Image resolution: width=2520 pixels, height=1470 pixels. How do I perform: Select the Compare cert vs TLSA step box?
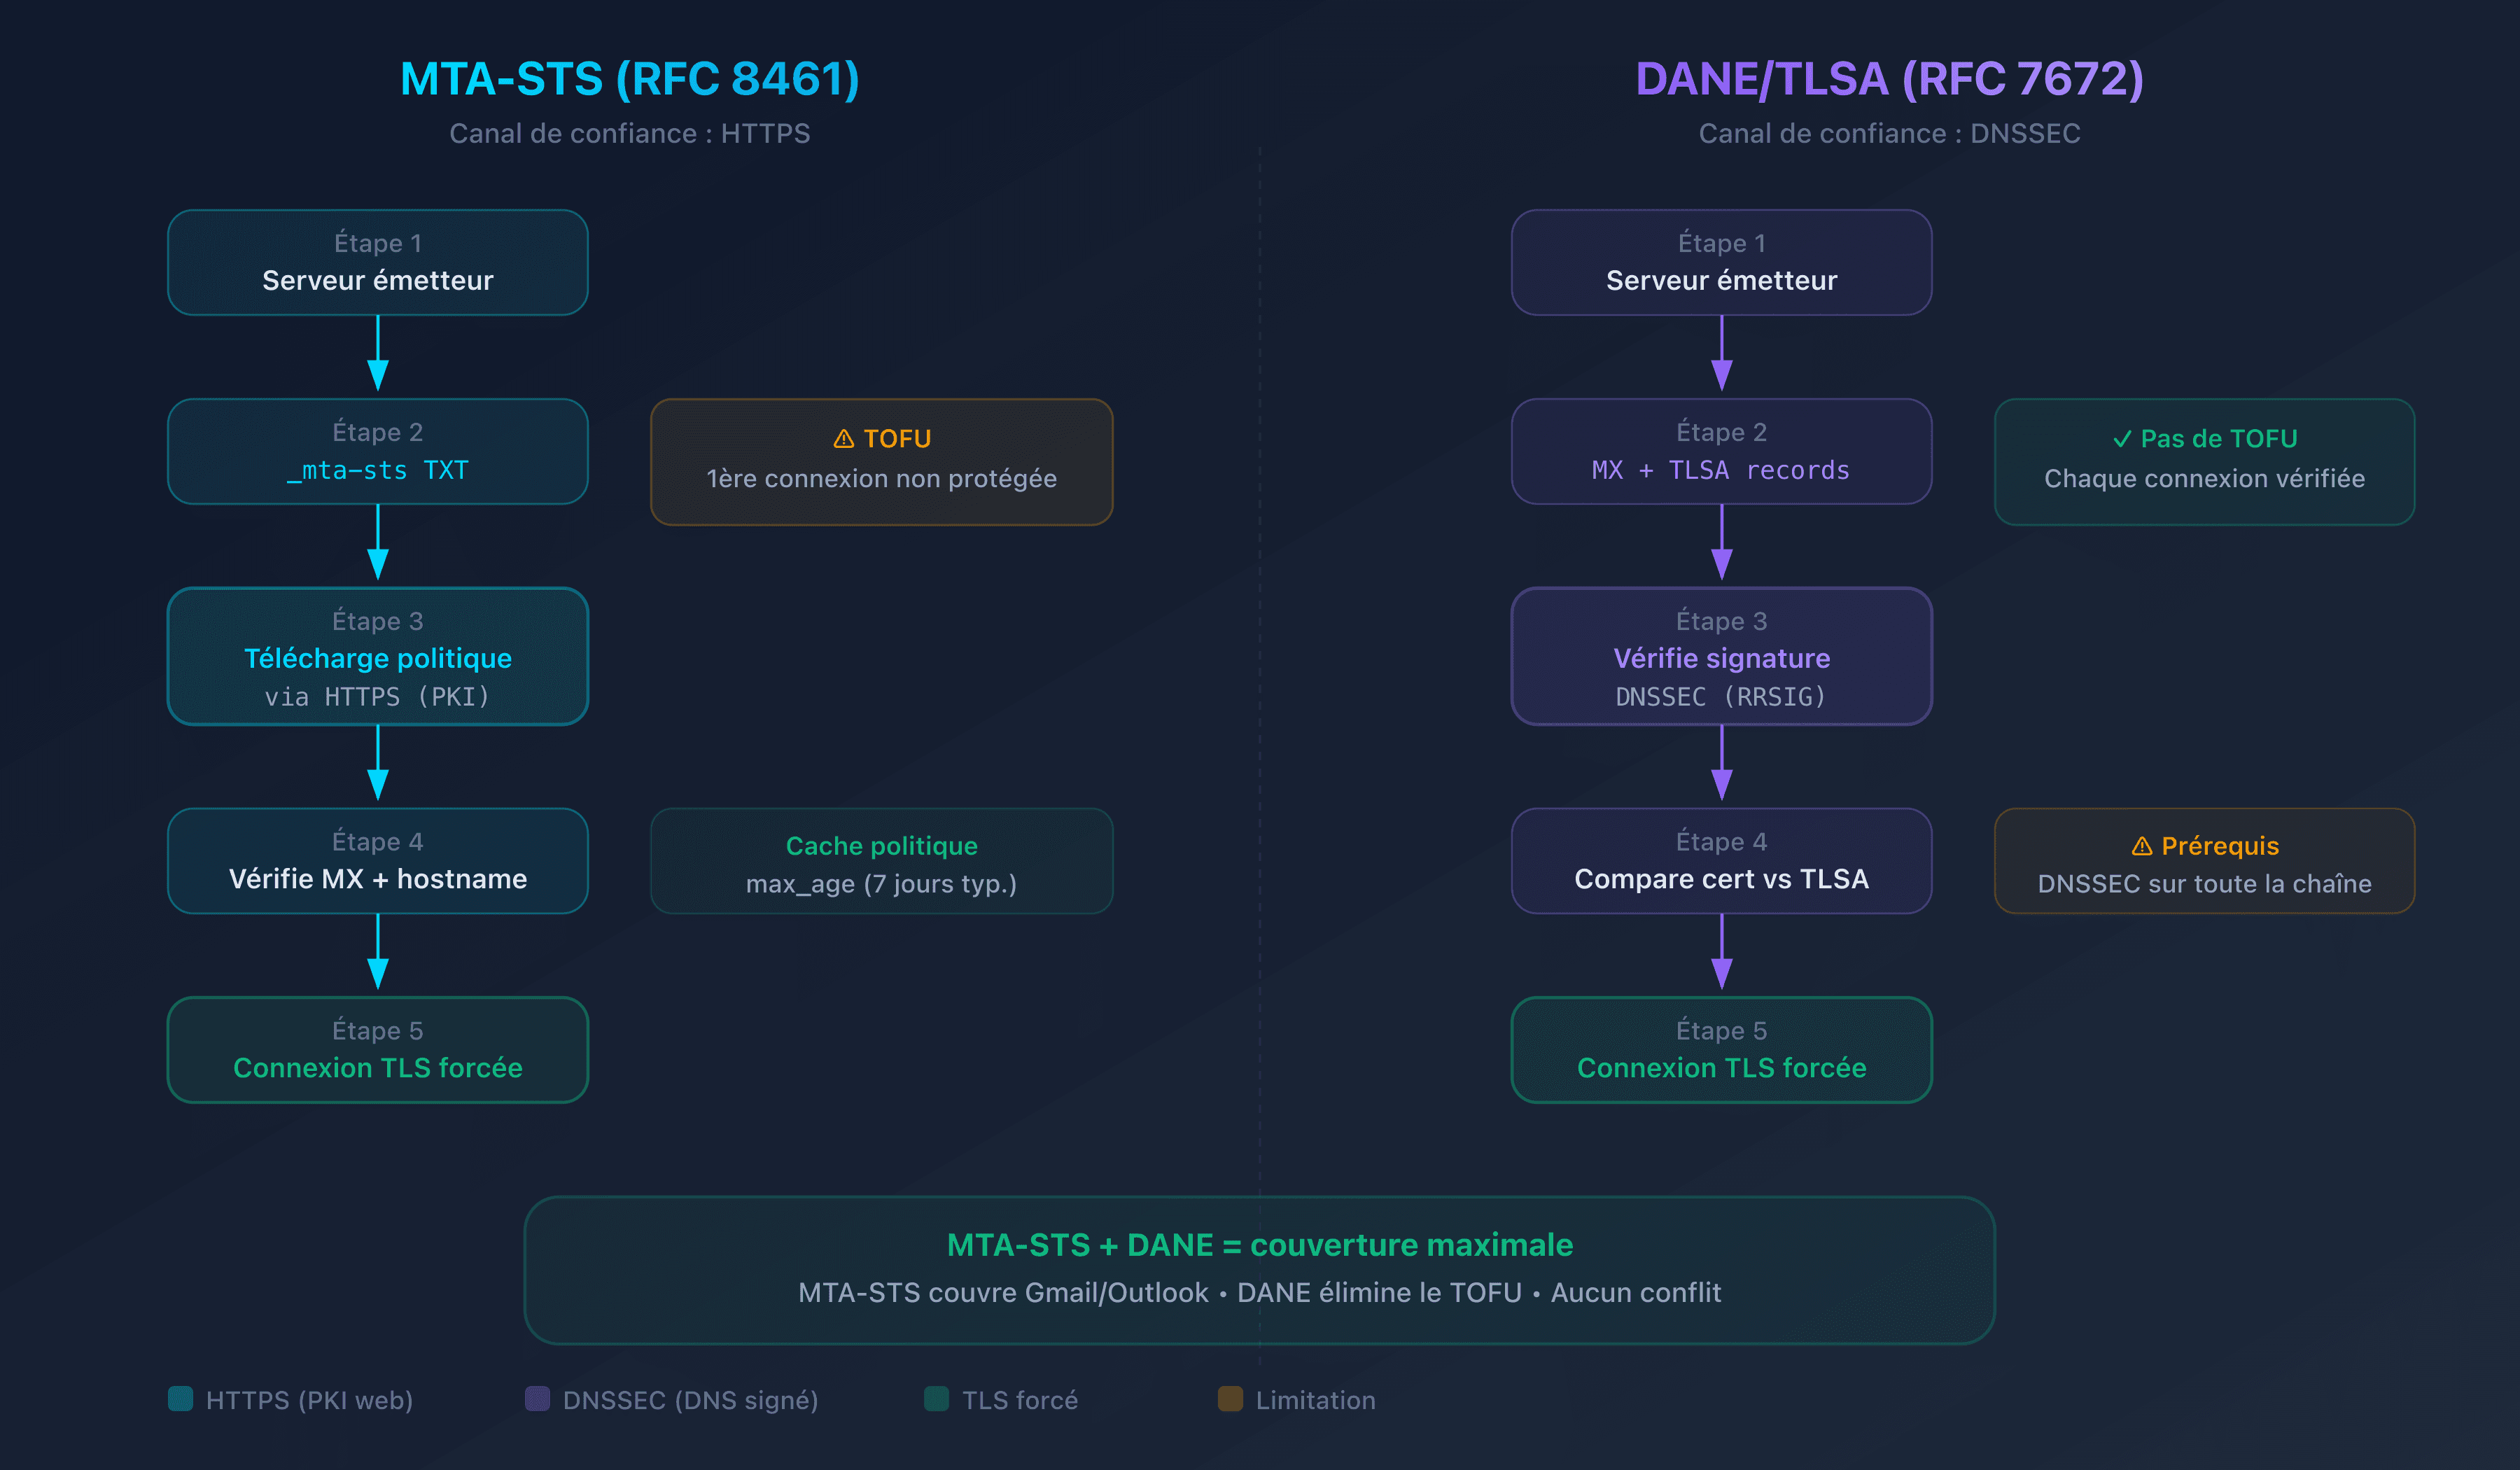click(1722, 861)
